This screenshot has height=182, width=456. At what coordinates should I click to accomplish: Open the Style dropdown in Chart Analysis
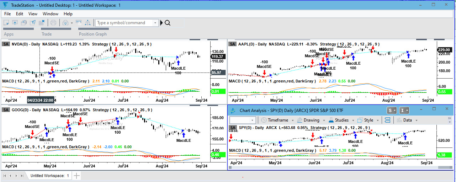368,120
